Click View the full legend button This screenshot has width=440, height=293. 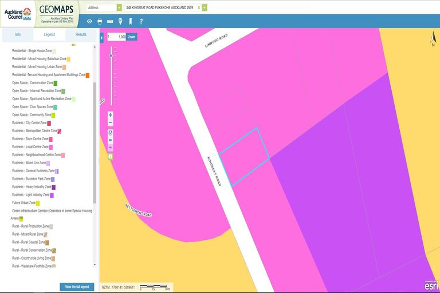pos(77,286)
